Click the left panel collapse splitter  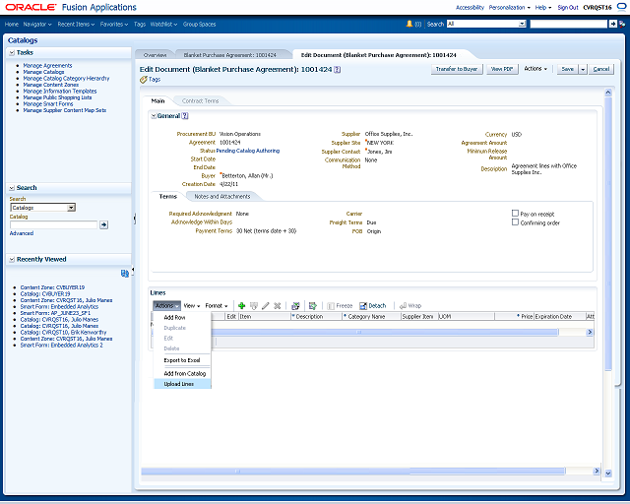click(135, 220)
